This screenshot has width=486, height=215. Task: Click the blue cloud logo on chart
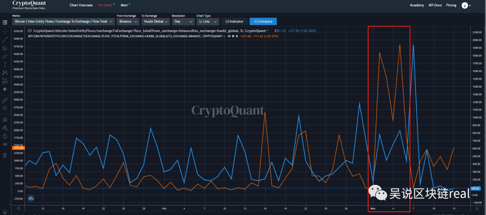pyautogui.click(x=31, y=198)
